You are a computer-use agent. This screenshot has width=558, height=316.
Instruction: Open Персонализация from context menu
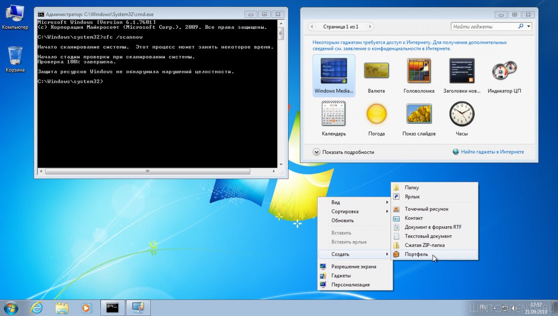[355, 285]
